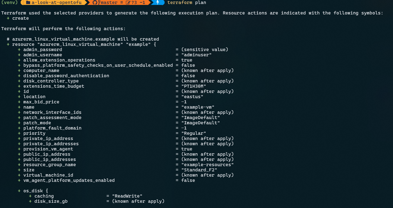393x208 pixels.
Task: Click the green plus before admin_password
Action: (19, 50)
